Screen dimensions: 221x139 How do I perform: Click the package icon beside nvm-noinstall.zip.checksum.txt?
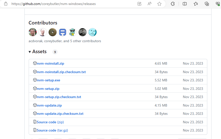[35, 72]
